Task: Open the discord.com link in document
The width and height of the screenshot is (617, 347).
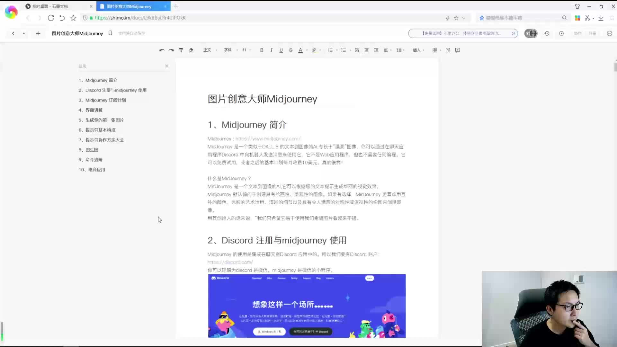Action: [x=230, y=262]
